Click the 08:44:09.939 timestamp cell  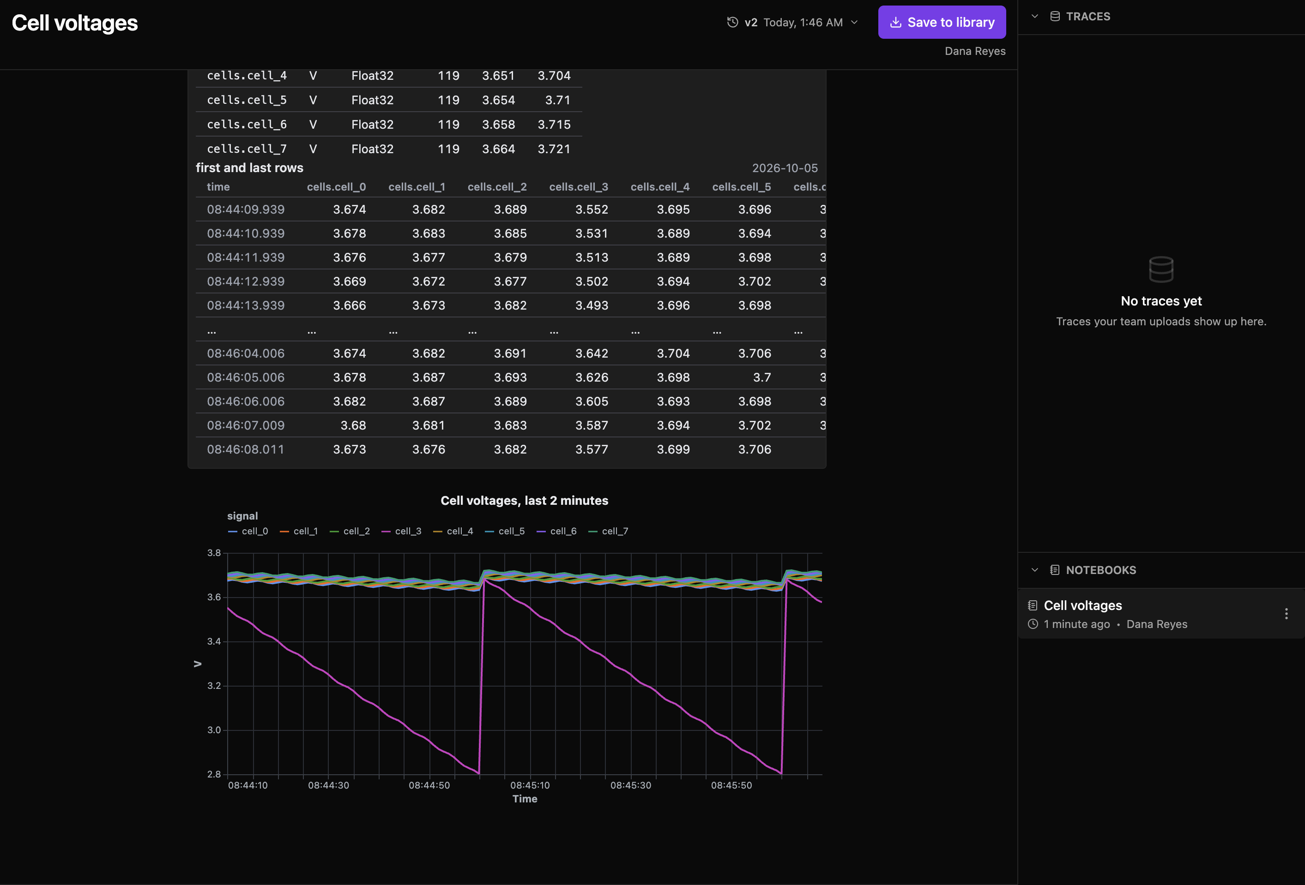(x=246, y=209)
